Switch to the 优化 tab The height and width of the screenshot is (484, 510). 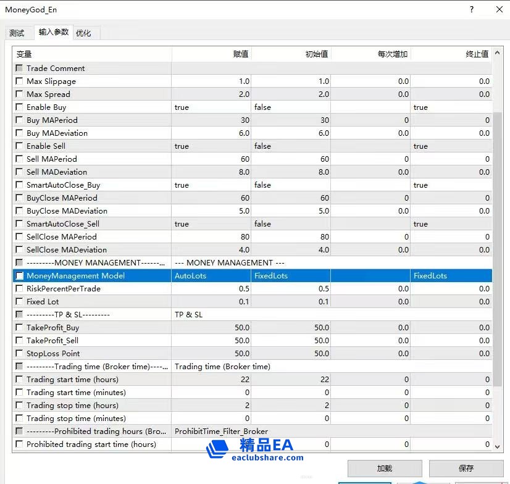83,33
